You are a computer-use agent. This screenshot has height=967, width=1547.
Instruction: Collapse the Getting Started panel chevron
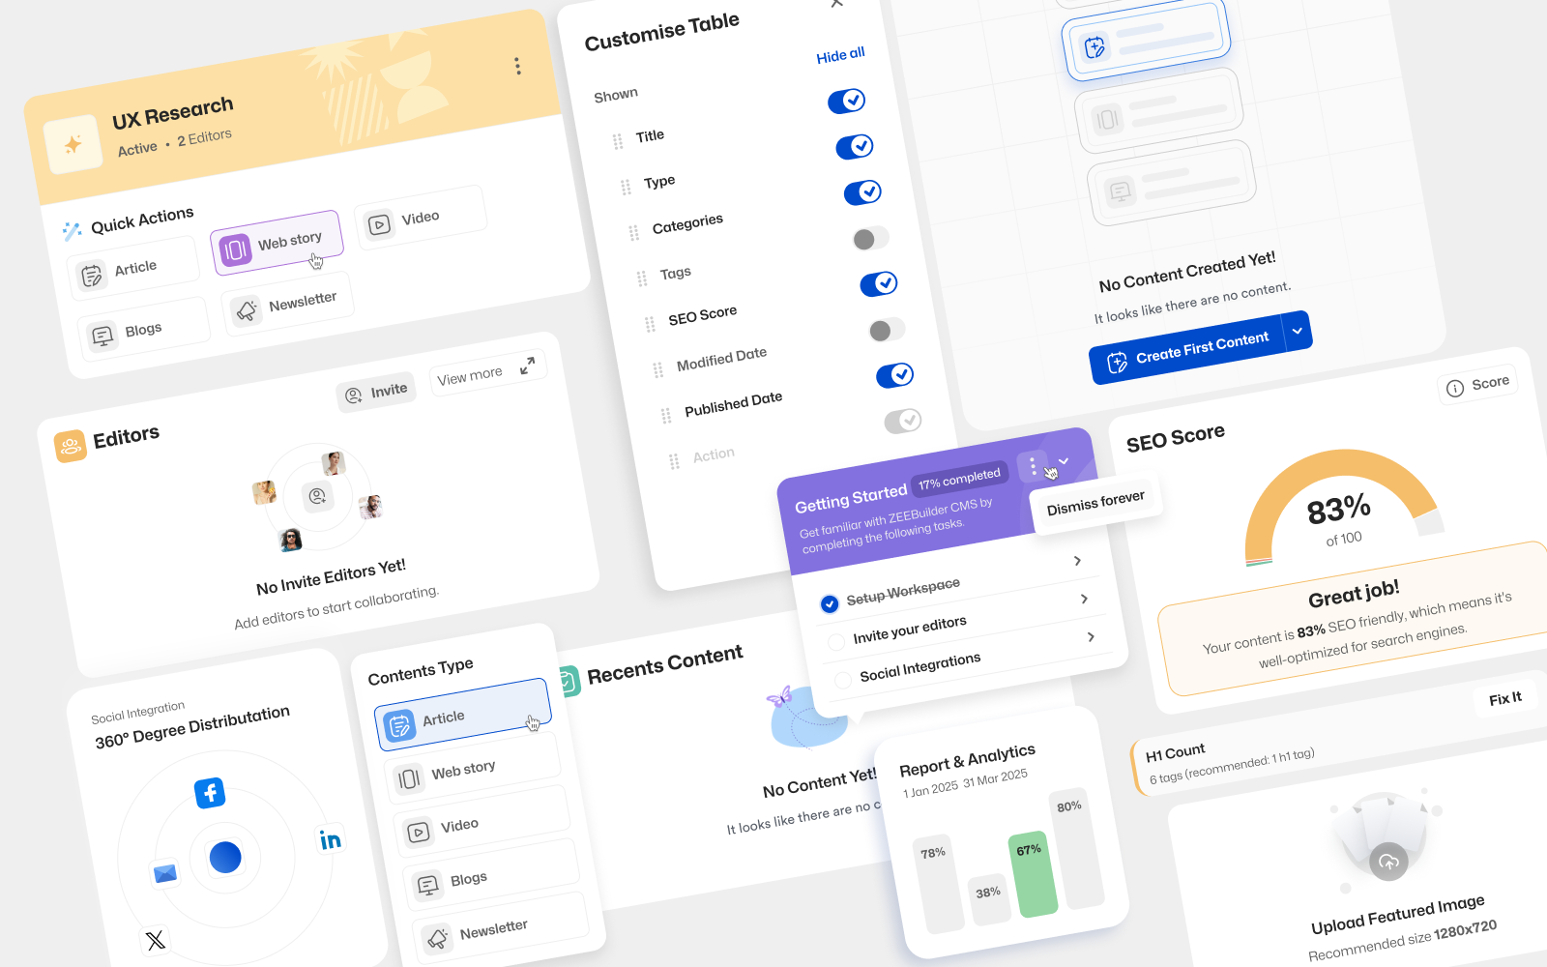click(x=1065, y=462)
